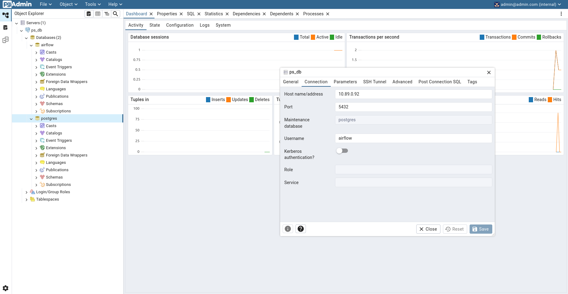This screenshot has width=568, height=294.
Task: Open the General tab in ps_db dialog
Action: pos(291,82)
